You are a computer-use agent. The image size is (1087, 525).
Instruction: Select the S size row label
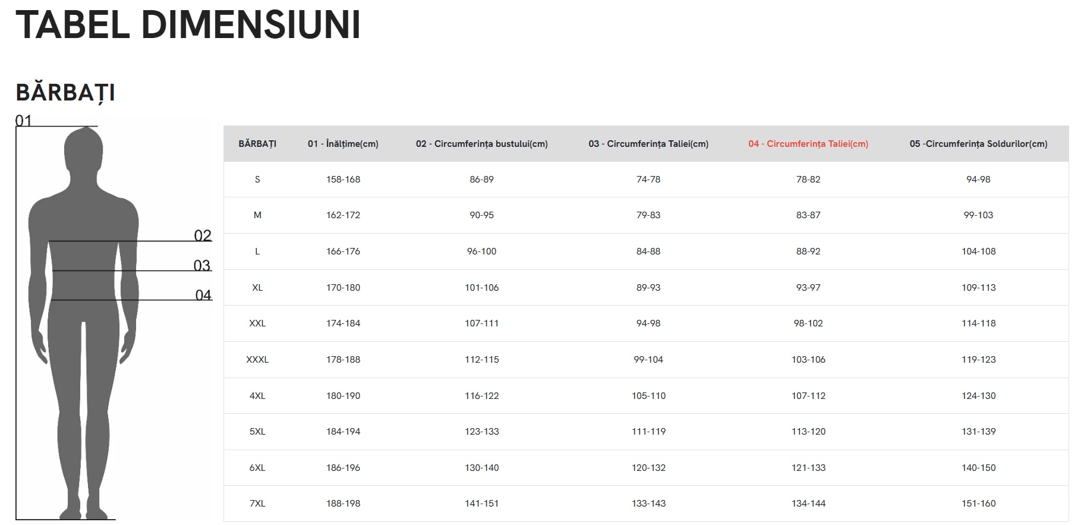click(x=257, y=180)
